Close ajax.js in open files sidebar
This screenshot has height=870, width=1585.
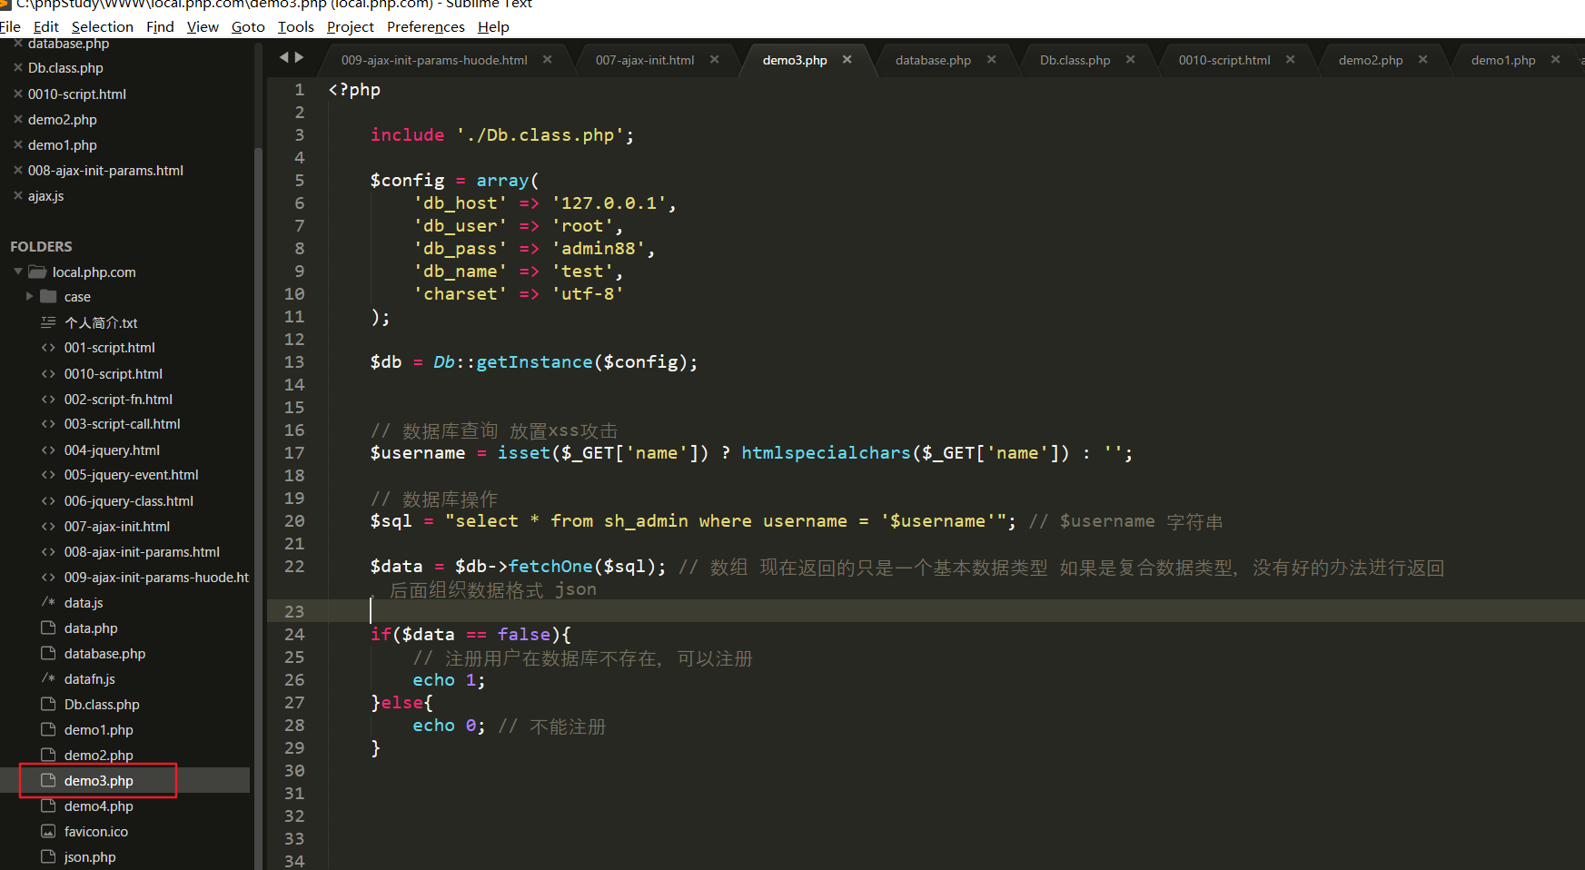coord(17,196)
